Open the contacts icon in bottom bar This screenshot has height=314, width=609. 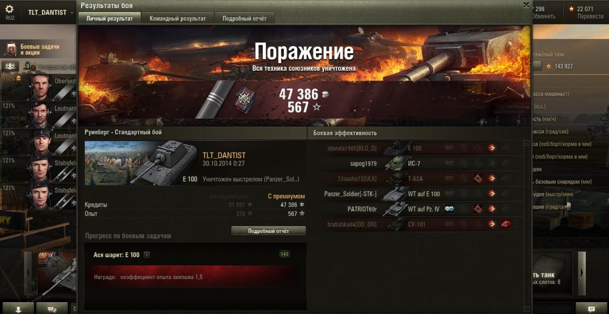pos(18,308)
